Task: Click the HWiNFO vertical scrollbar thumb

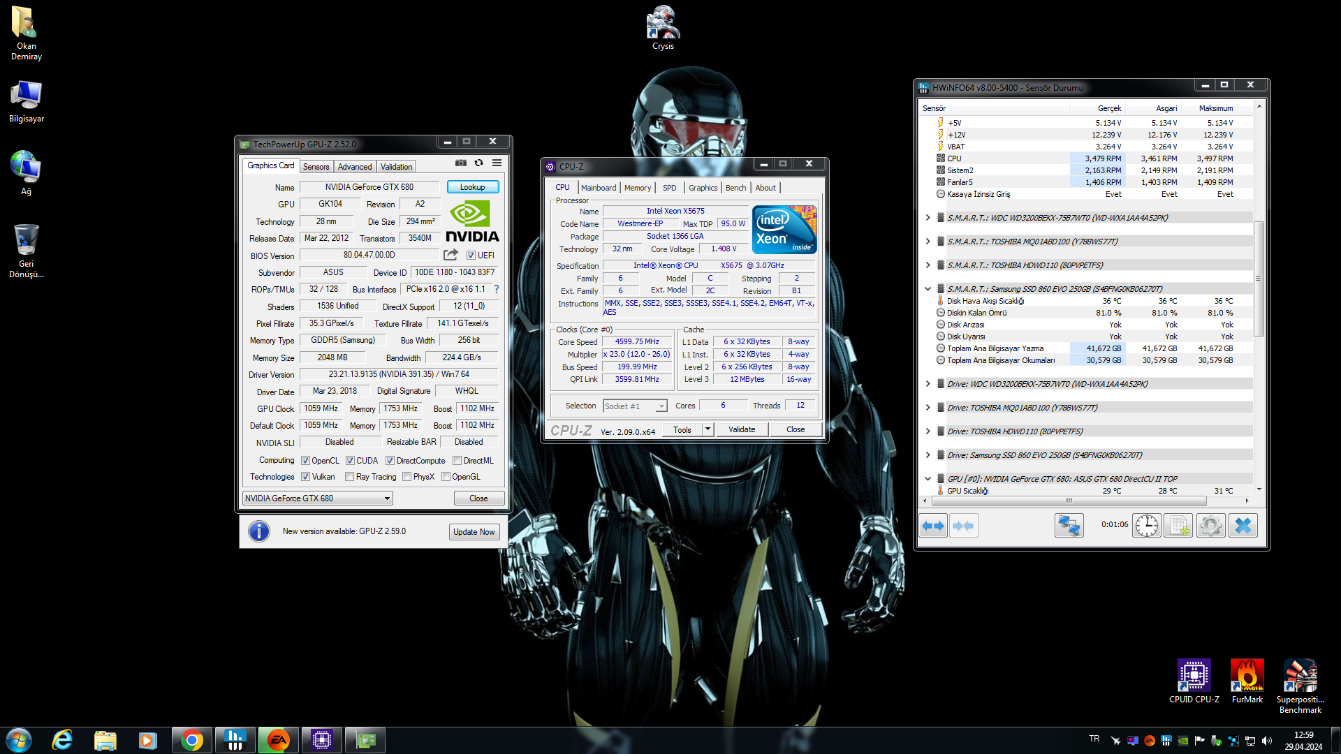Action: 1259,278
